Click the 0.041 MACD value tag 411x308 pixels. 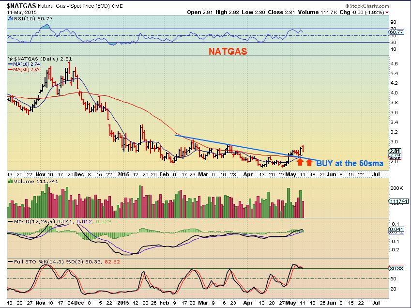396,230
